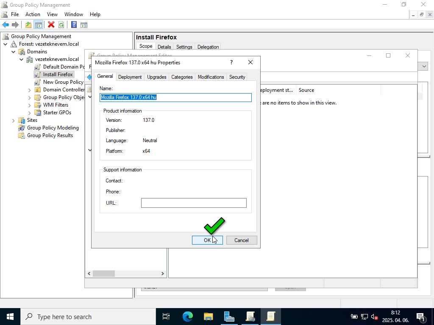This screenshot has height=325, width=434.
Task: Click the green Refresh icon
Action: click(61, 25)
